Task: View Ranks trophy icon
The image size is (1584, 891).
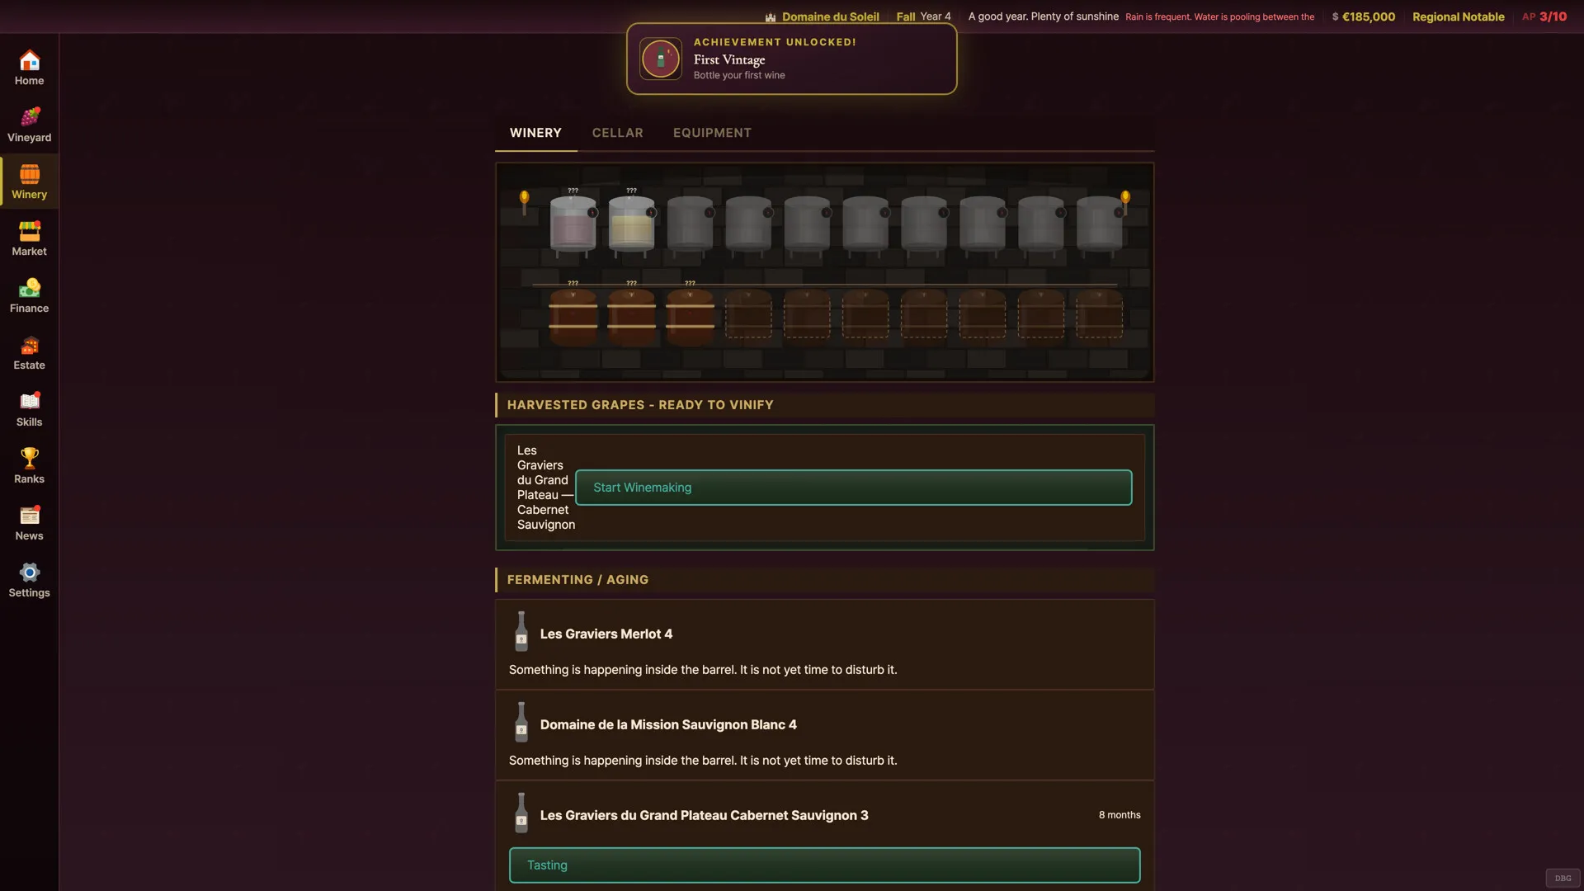Action: click(x=30, y=459)
